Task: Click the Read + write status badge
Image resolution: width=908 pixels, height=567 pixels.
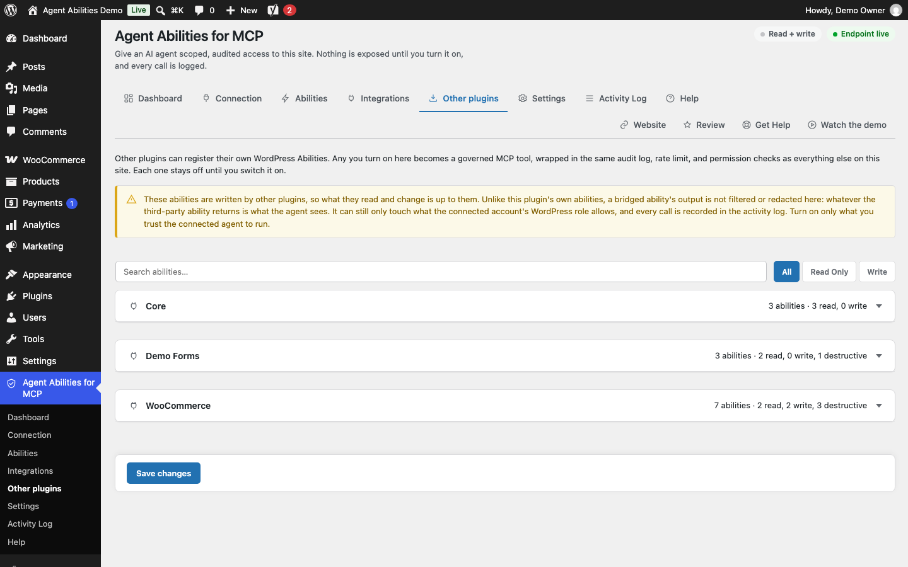Action: click(788, 34)
